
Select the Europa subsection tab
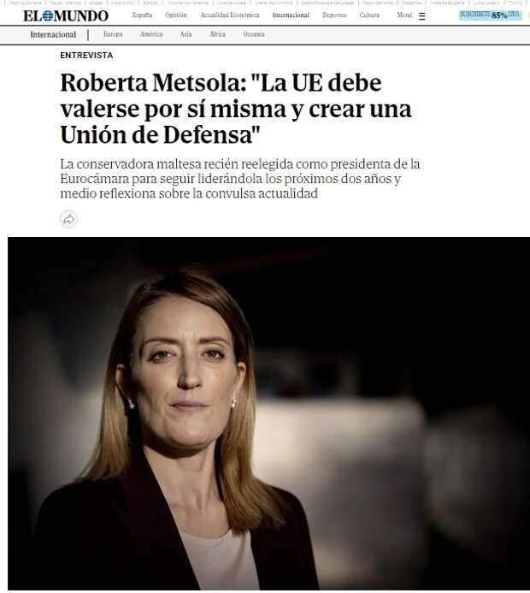113,34
